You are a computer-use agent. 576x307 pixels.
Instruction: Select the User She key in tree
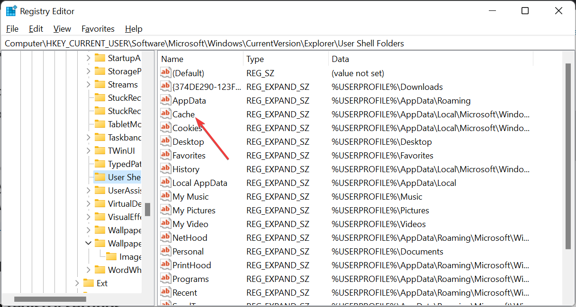coord(124,177)
